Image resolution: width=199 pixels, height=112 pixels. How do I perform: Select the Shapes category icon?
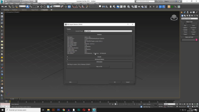pyautogui.click(x=185, y=16)
